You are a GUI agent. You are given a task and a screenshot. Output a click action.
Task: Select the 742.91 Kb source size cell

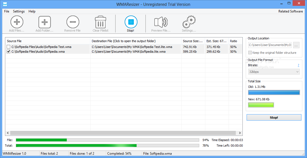tap(190, 47)
